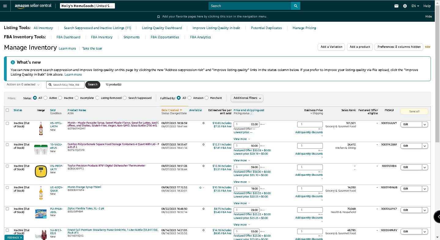Select the Active status filter radio
Image resolution: width=440 pixels, height=240 pixels.
46,98
